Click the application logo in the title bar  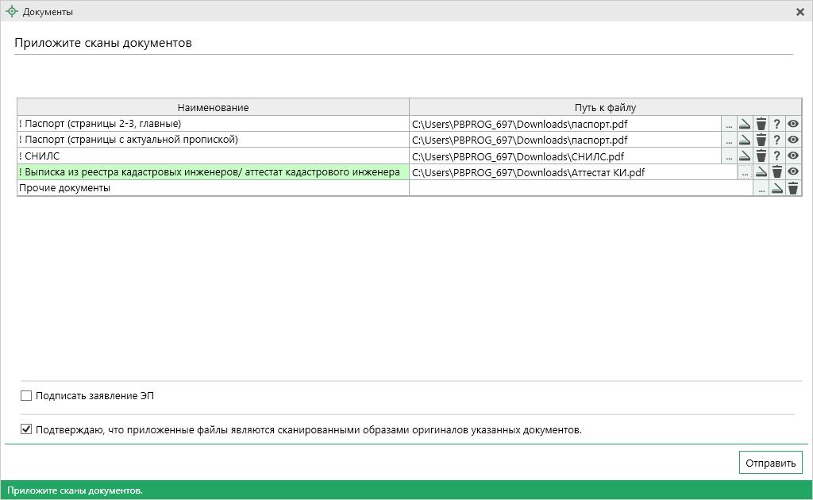point(11,12)
